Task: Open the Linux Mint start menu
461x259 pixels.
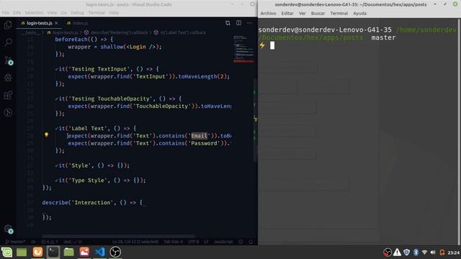Action: 6,252
